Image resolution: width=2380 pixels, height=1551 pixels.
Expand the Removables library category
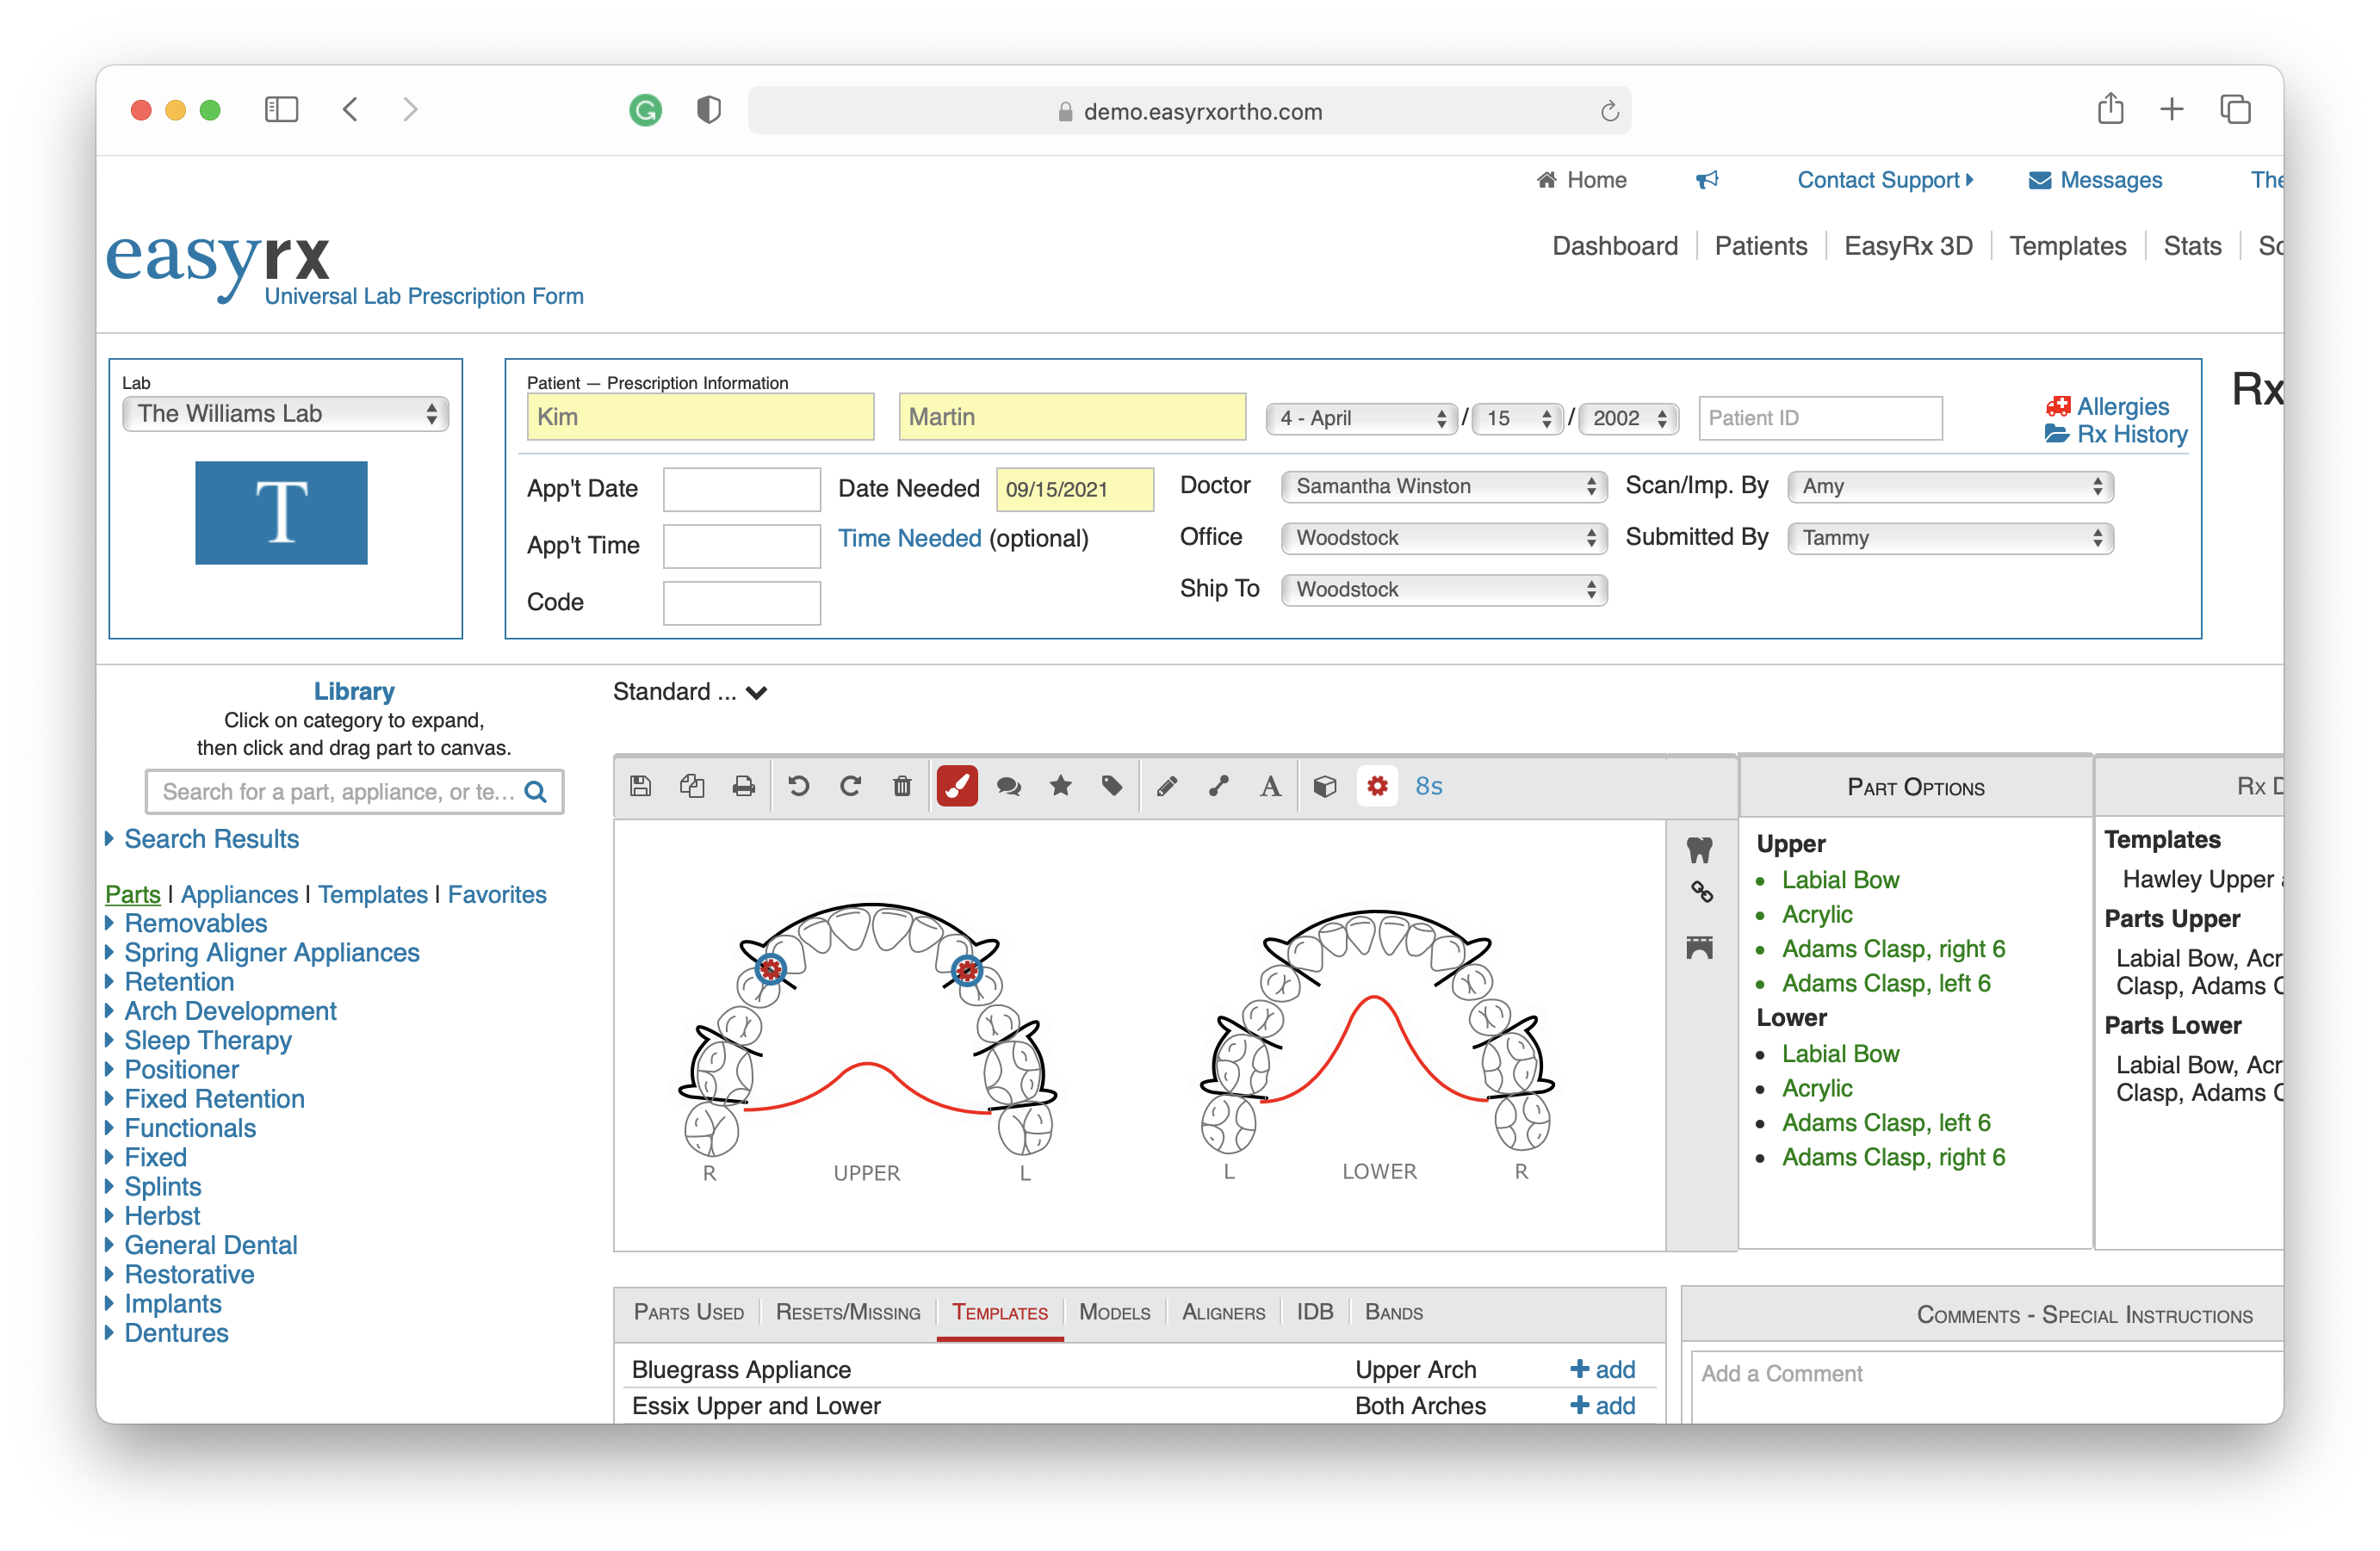click(x=195, y=924)
